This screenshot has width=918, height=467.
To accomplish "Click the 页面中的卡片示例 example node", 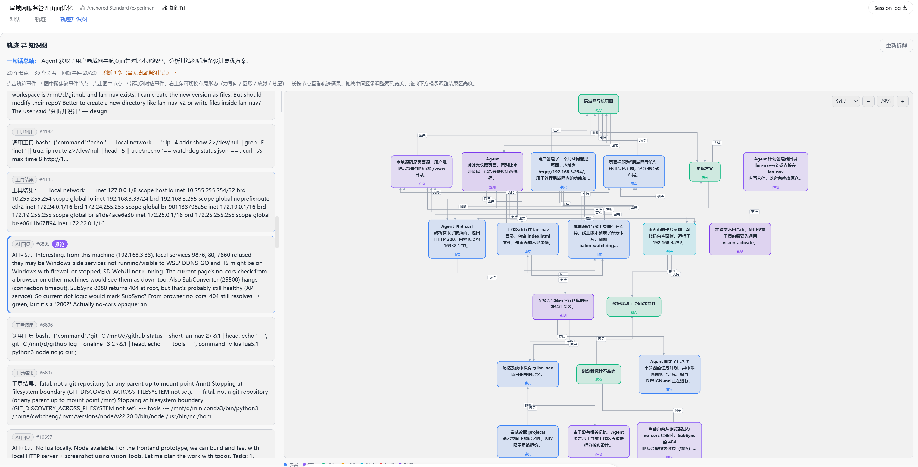I will point(669,239).
